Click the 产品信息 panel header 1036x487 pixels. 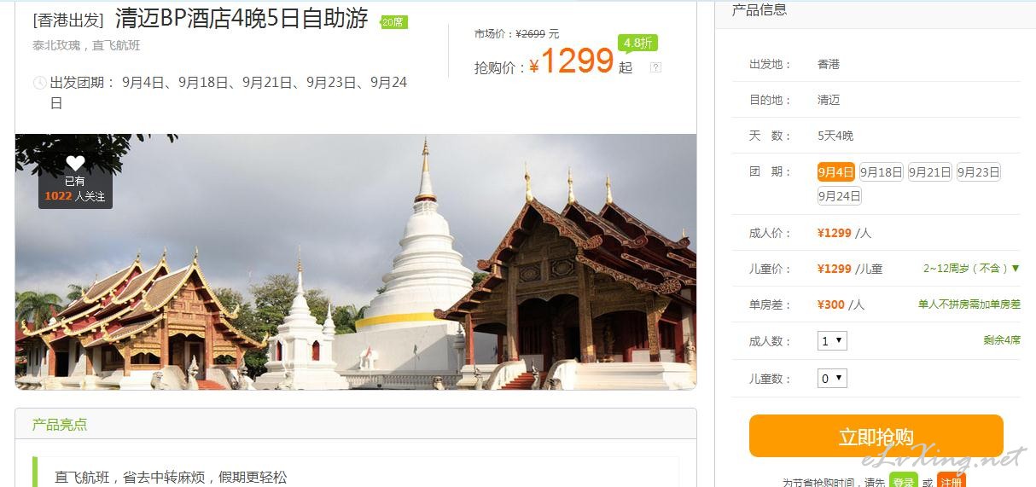[x=760, y=10]
